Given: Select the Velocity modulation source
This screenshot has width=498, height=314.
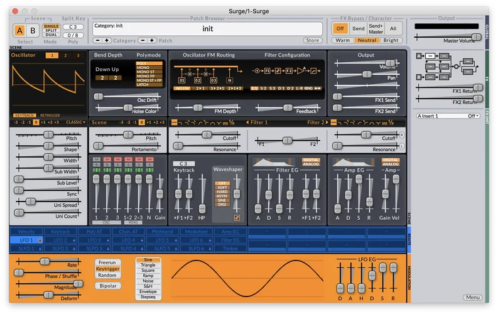Looking at the screenshot, I should 26,232.
